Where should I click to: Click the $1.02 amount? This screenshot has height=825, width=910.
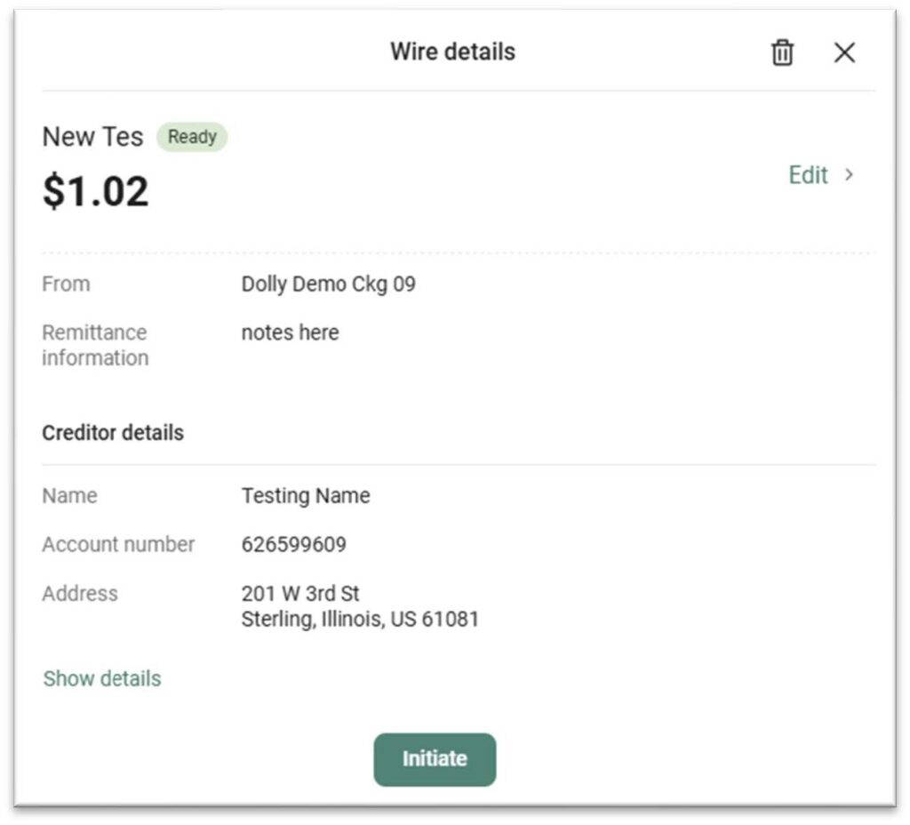96,191
